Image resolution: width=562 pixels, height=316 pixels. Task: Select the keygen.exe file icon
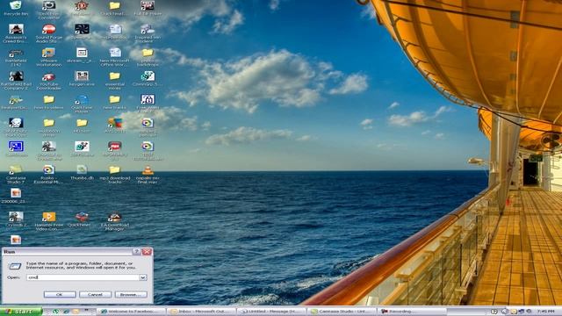(82, 79)
